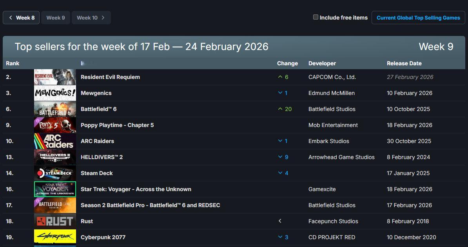Click the 8 February 2018 release date
468x247 pixels.
pyautogui.click(x=408, y=222)
